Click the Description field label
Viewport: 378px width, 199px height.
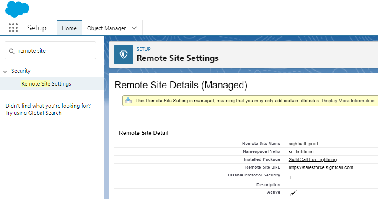[268, 184]
